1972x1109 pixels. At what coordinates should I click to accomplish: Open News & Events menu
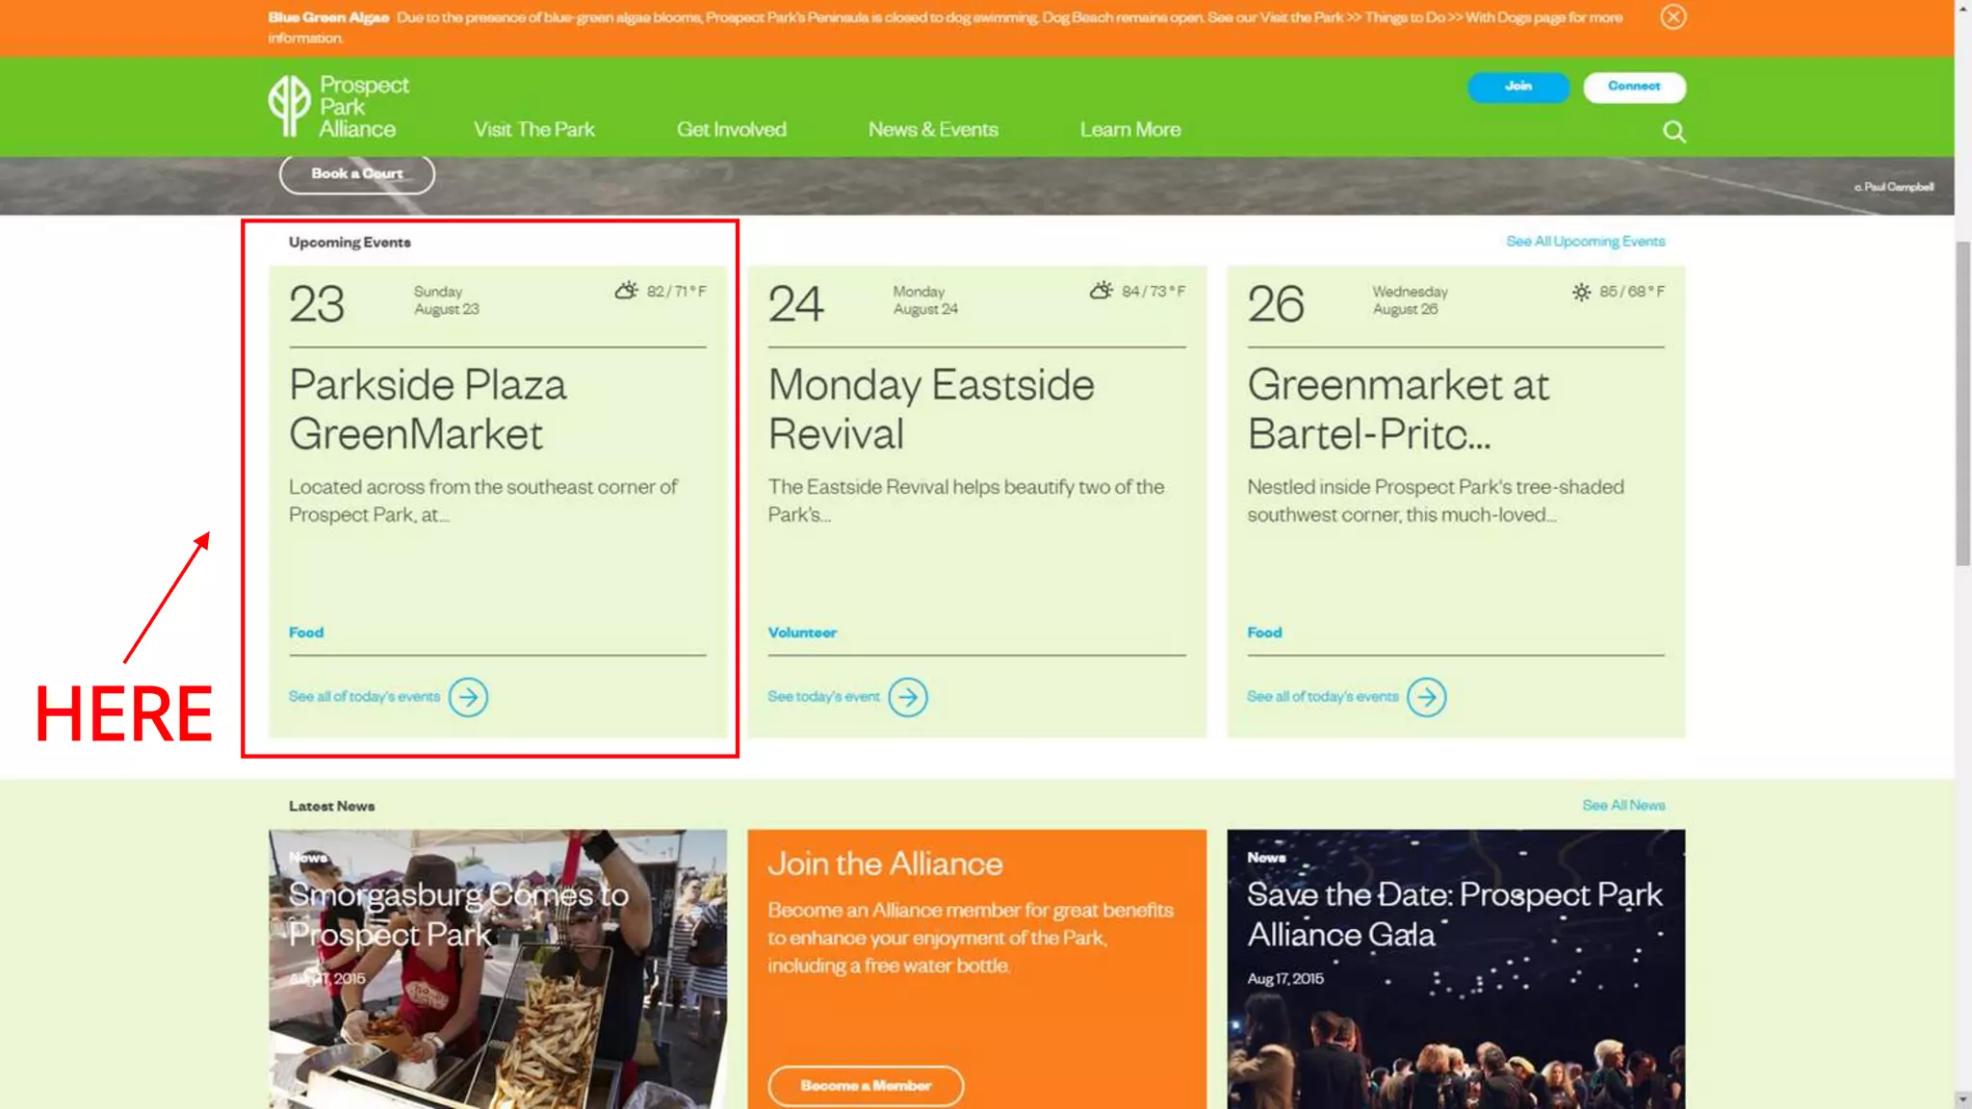point(932,129)
